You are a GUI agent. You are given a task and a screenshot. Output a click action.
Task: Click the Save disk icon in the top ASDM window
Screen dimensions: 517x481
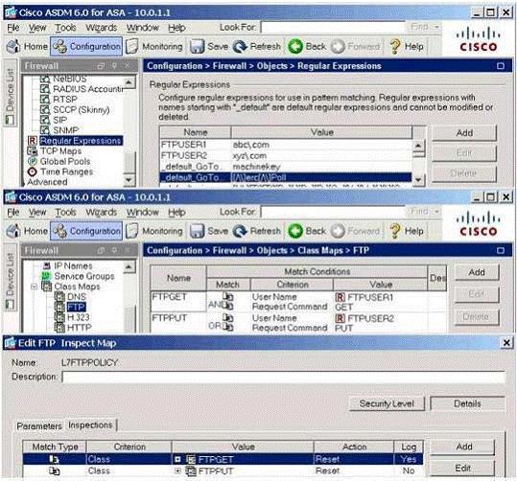(x=198, y=46)
